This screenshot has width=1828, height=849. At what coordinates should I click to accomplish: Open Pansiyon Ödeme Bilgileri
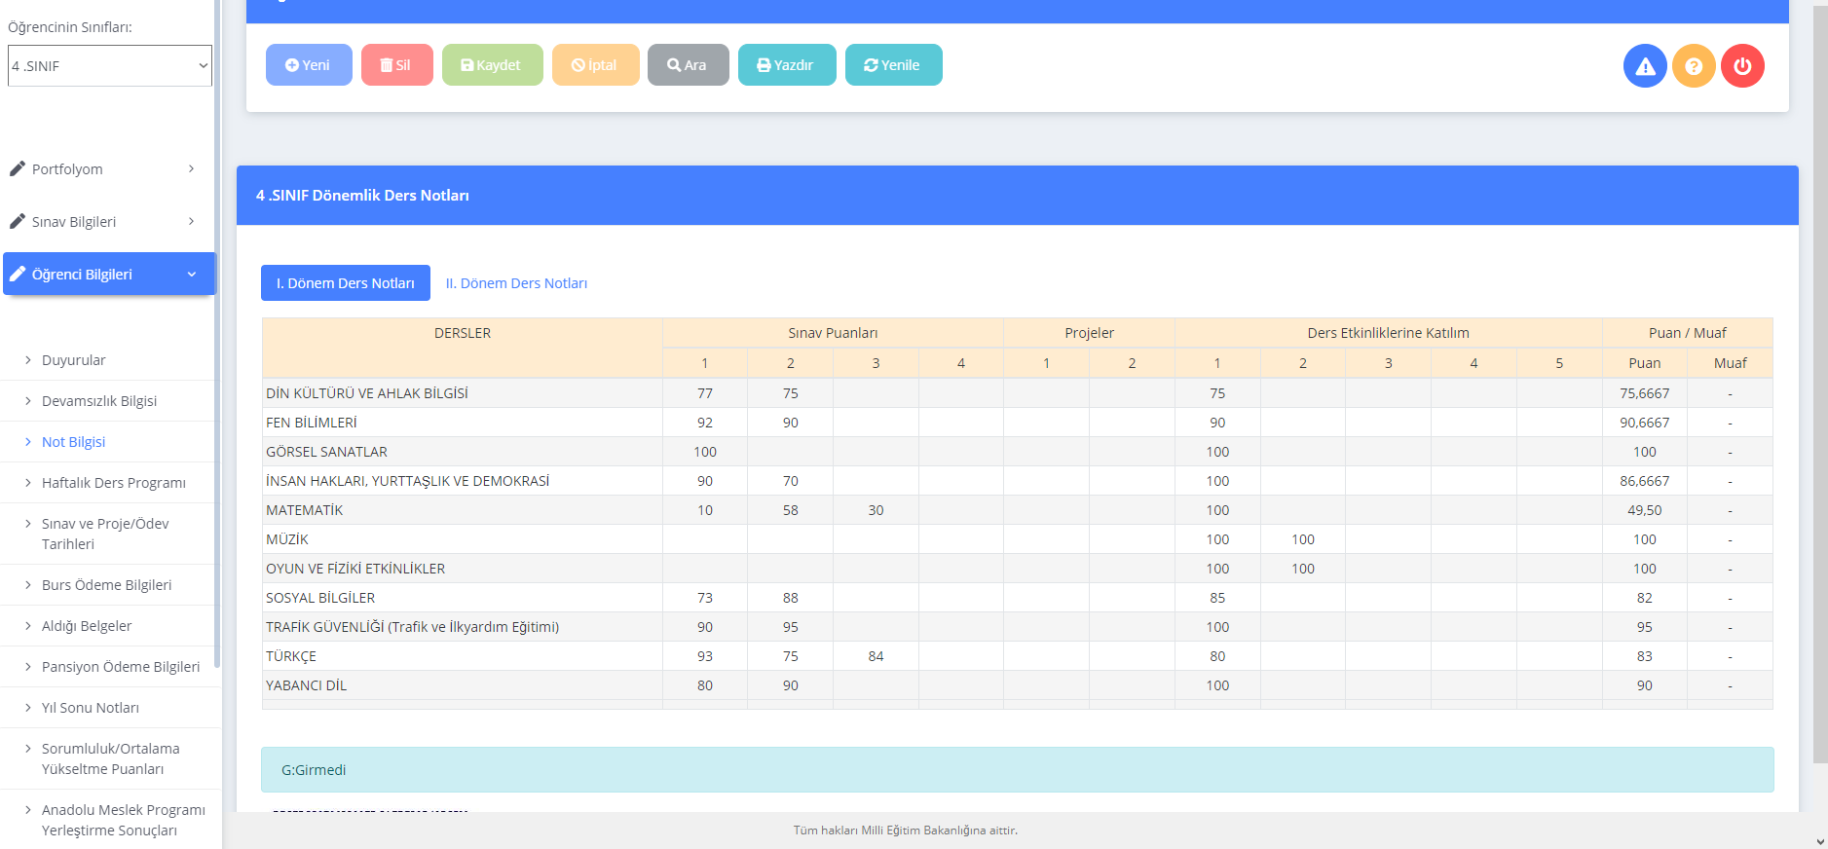[121, 667]
